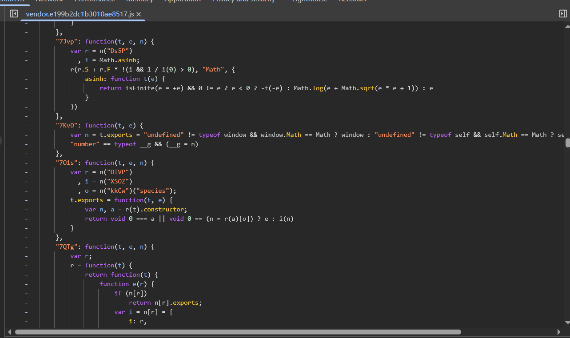Click the horizontal scrollbar thumb
The image size is (570, 338).
(x=238, y=332)
